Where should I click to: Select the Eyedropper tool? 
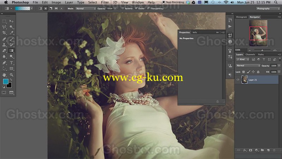(11, 33)
